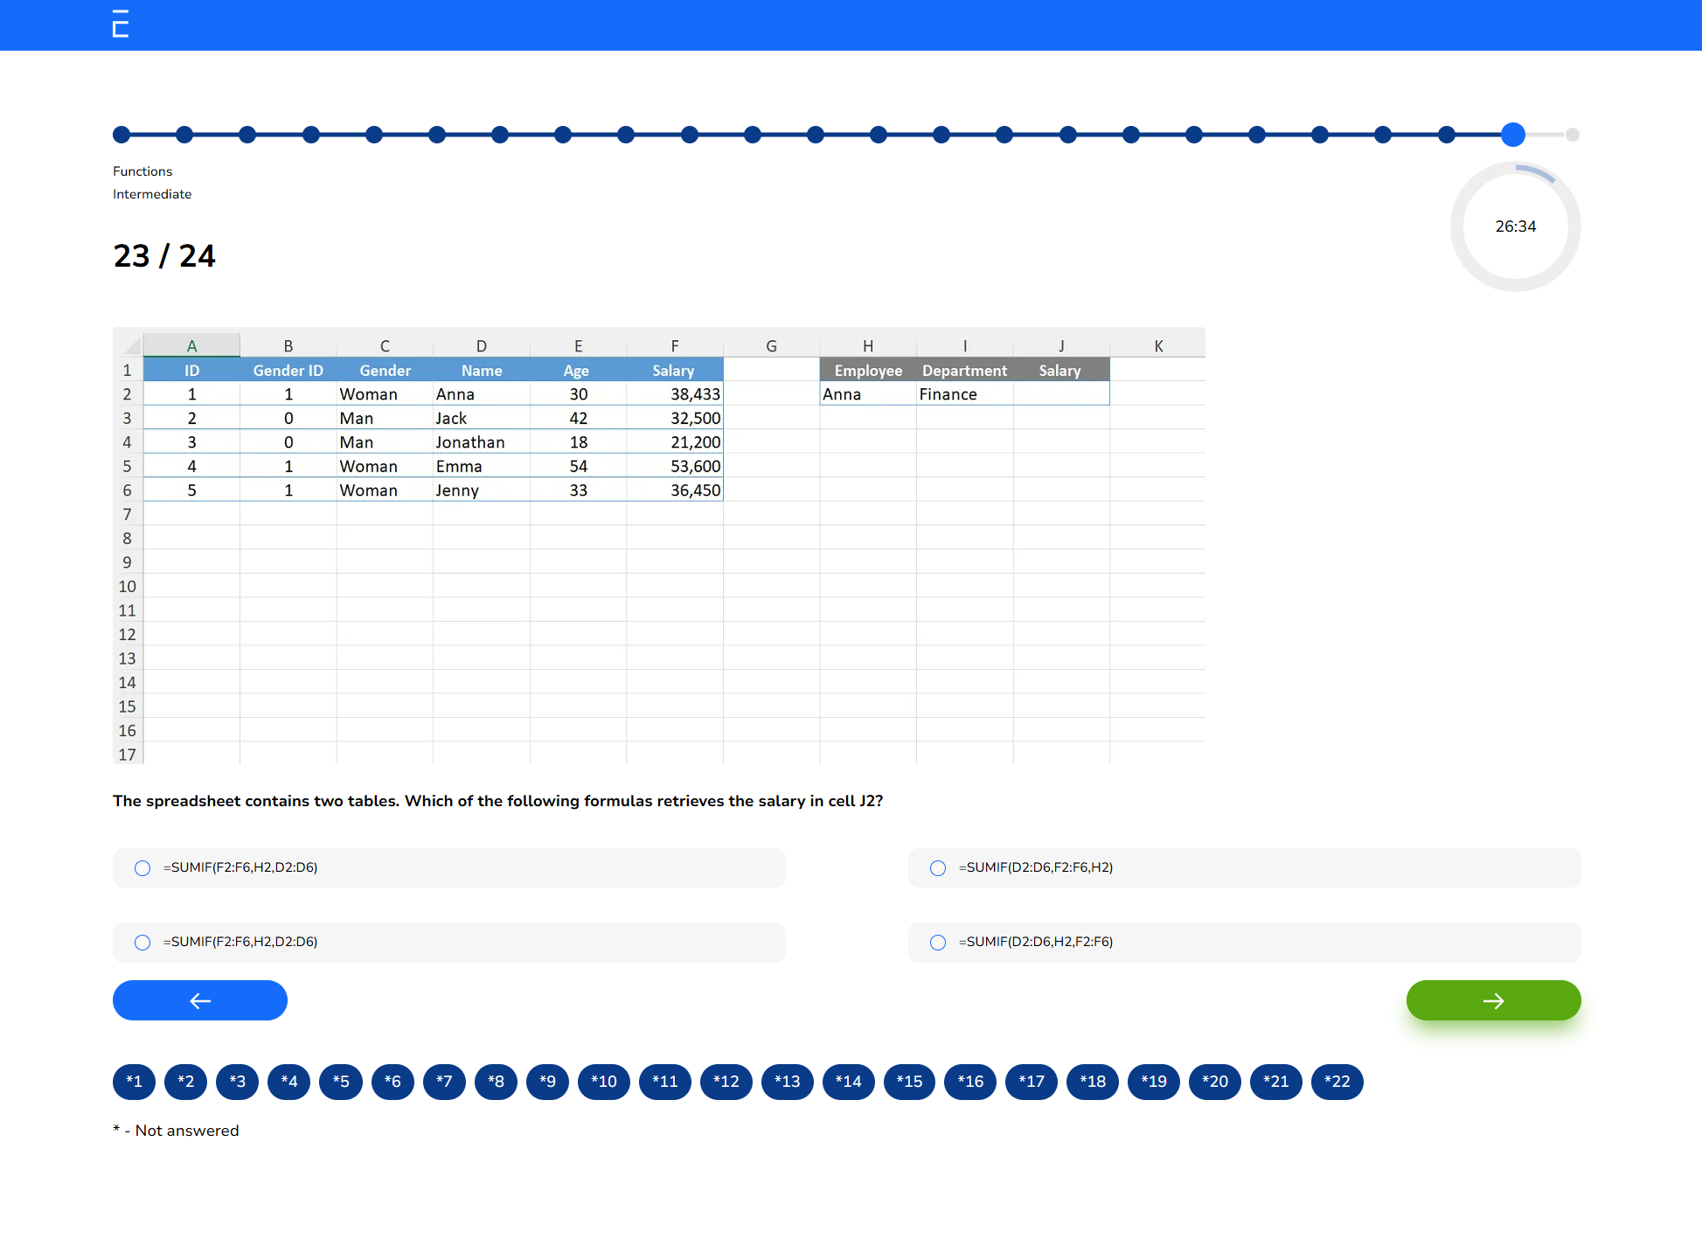Click the last gray dot on the progress bar
The width and height of the screenshot is (1702, 1260).
1572,135
